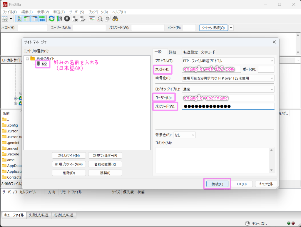Toggle local directory tree display icon

click(x=27, y=19)
